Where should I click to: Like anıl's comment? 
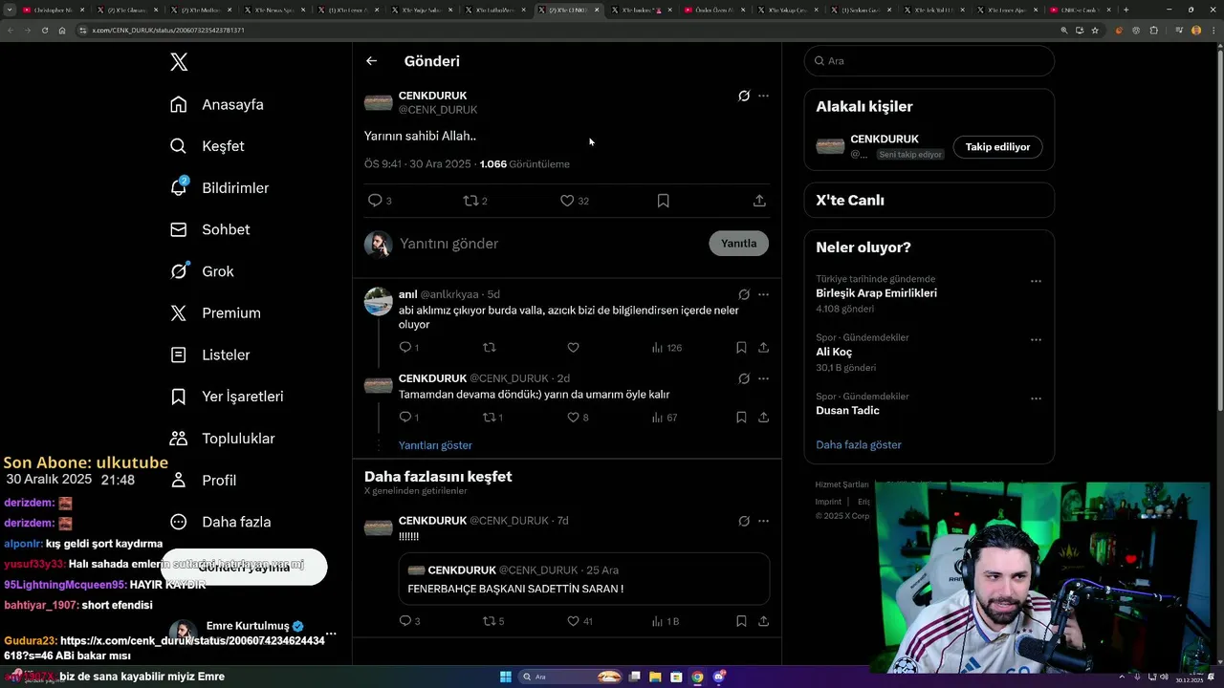[x=573, y=348]
